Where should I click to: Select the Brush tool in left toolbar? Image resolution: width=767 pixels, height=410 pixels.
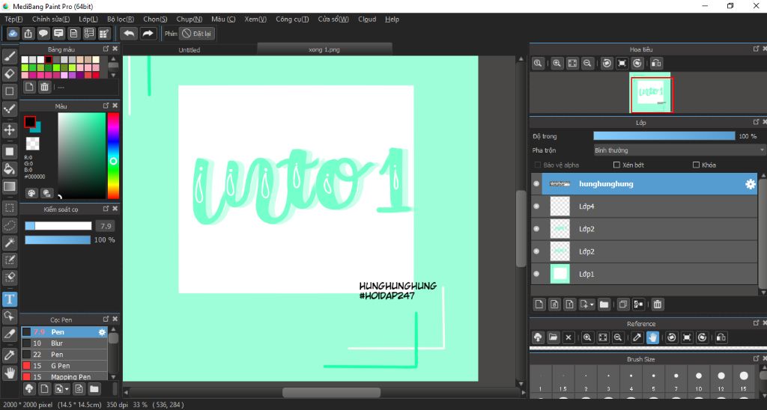(9, 56)
